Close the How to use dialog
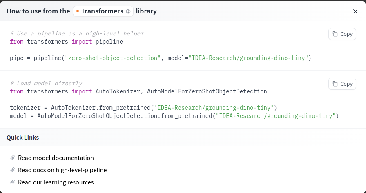 tap(355, 11)
